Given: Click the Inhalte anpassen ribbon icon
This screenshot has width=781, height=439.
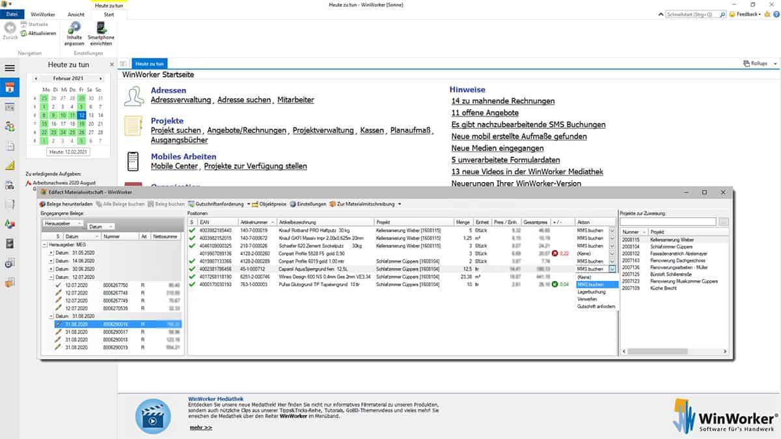Looking at the screenshot, I should pos(74,27).
